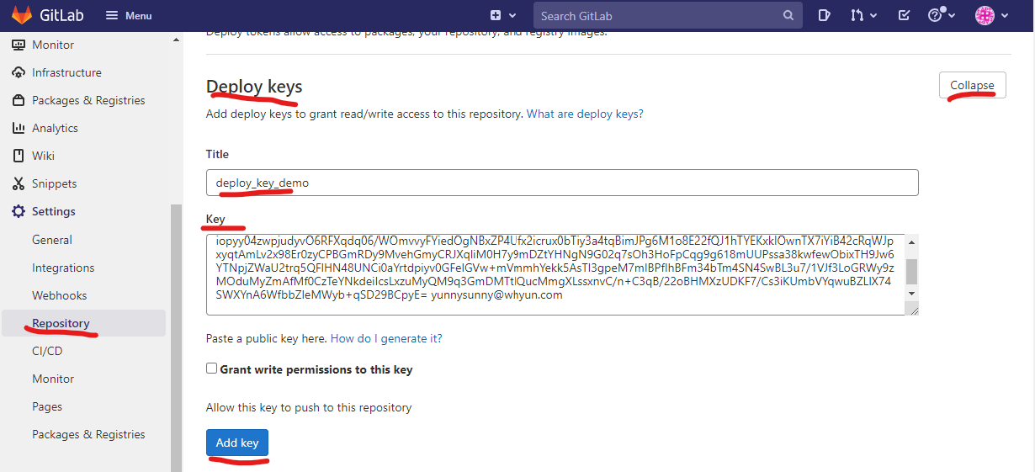Viewport: 1035px width, 472px height.
Task: Open the Help dropdown menu
Action: [940, 15]
